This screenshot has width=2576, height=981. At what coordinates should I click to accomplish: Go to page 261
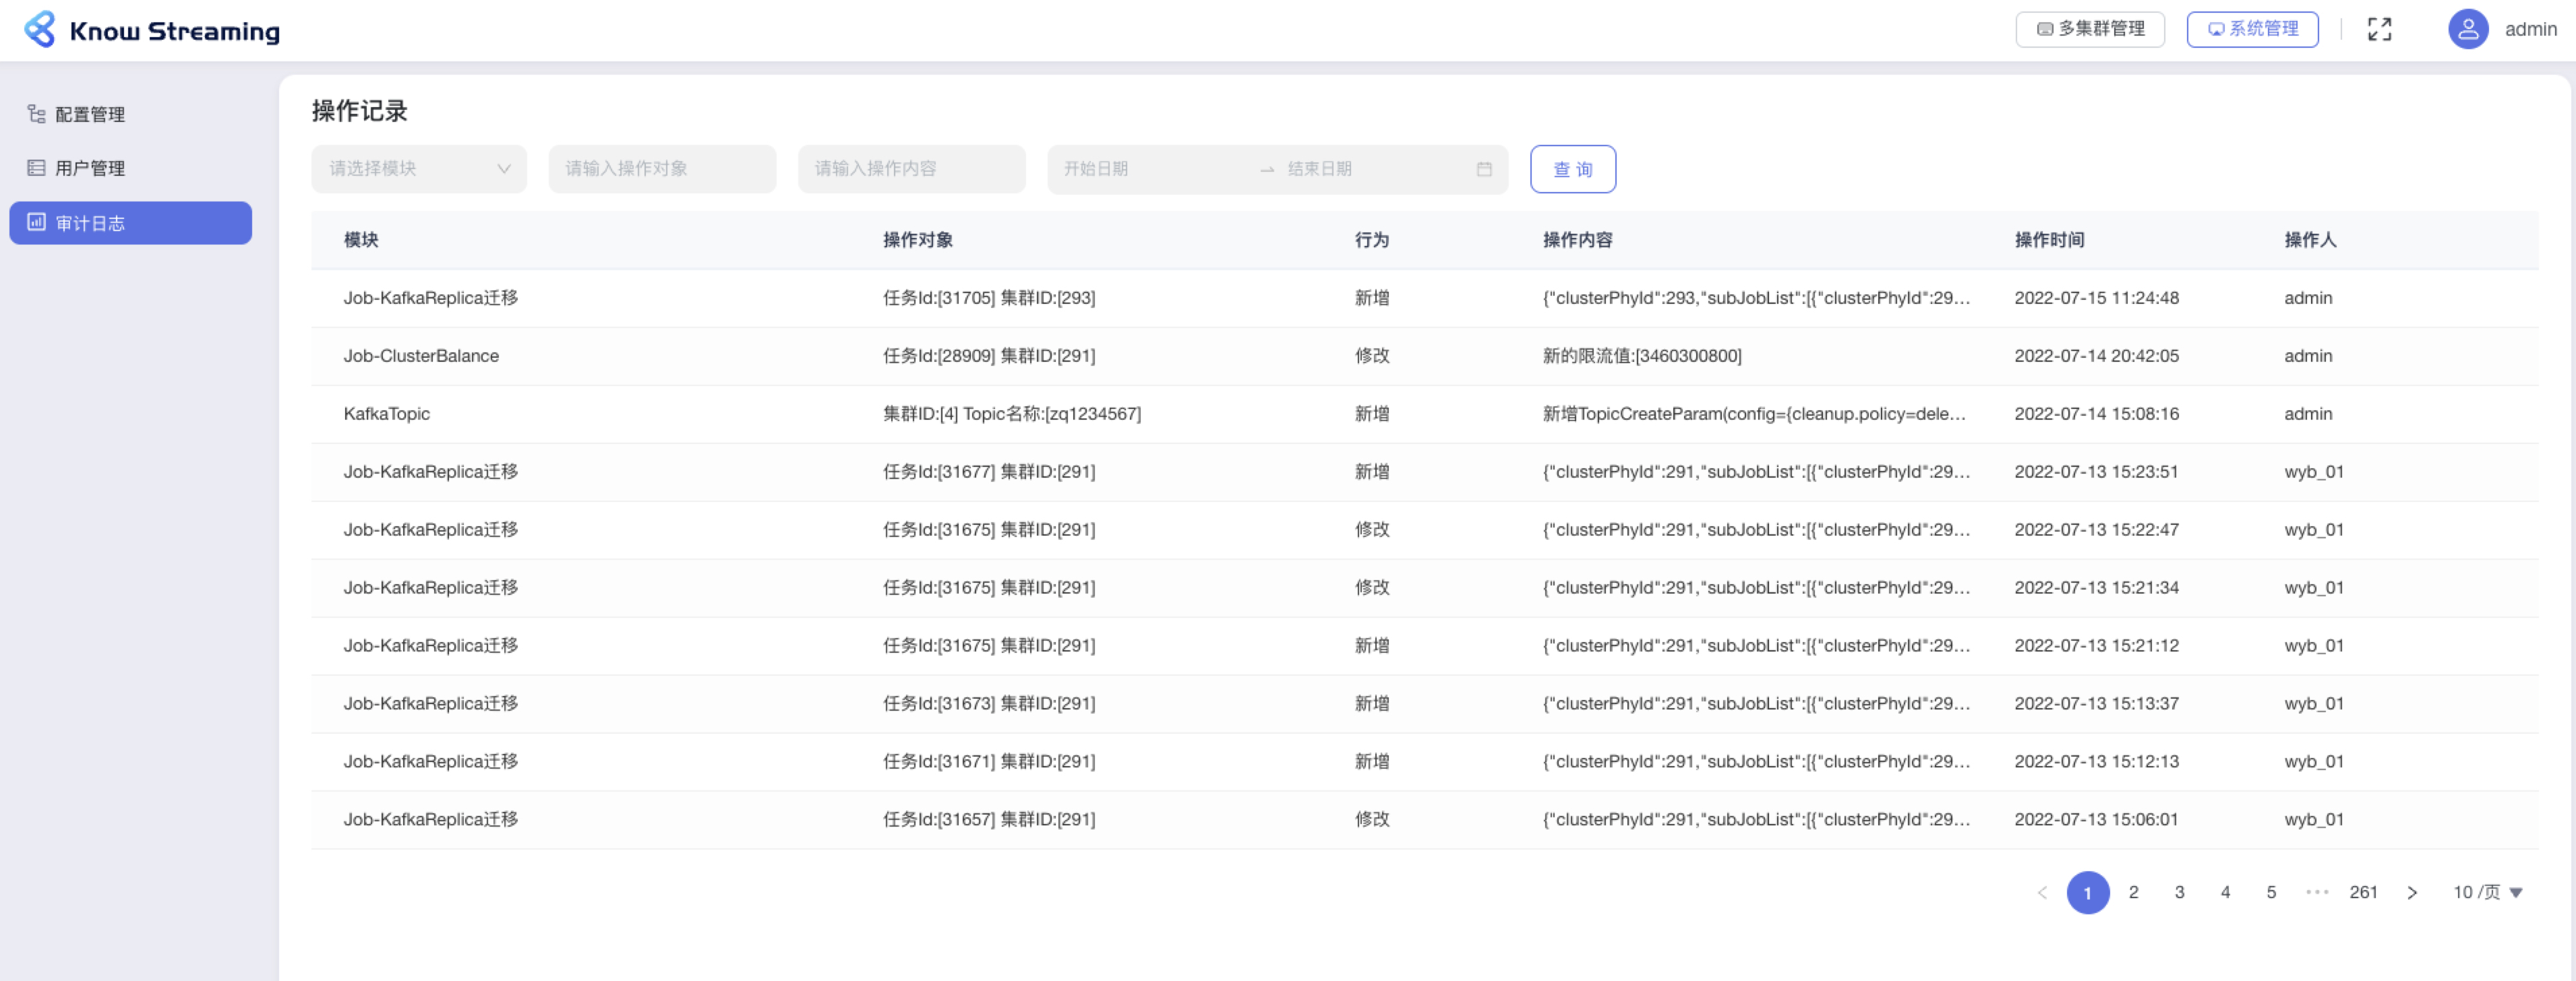pos(2363,892)
